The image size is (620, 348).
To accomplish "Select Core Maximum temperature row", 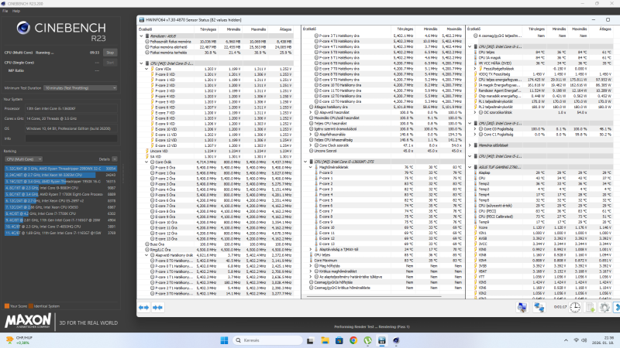I will pos(384,261).
